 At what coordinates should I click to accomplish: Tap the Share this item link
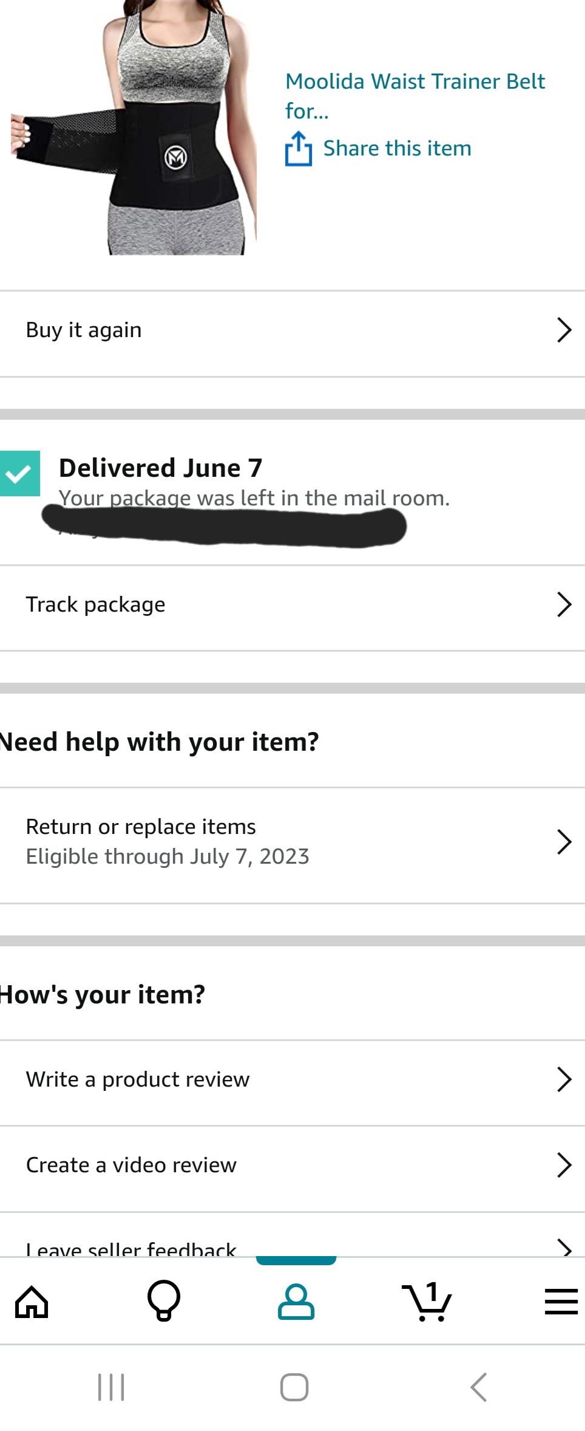(x=397, y=148)
